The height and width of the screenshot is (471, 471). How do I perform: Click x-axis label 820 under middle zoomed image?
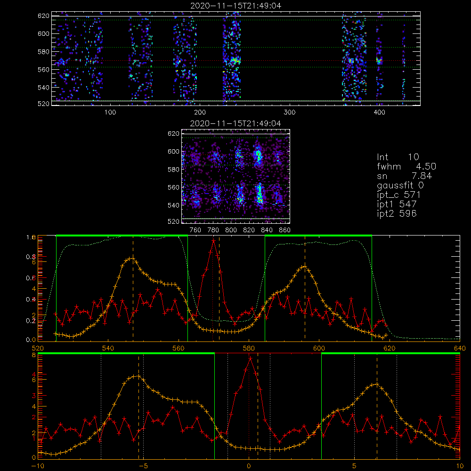pos(249,230)
